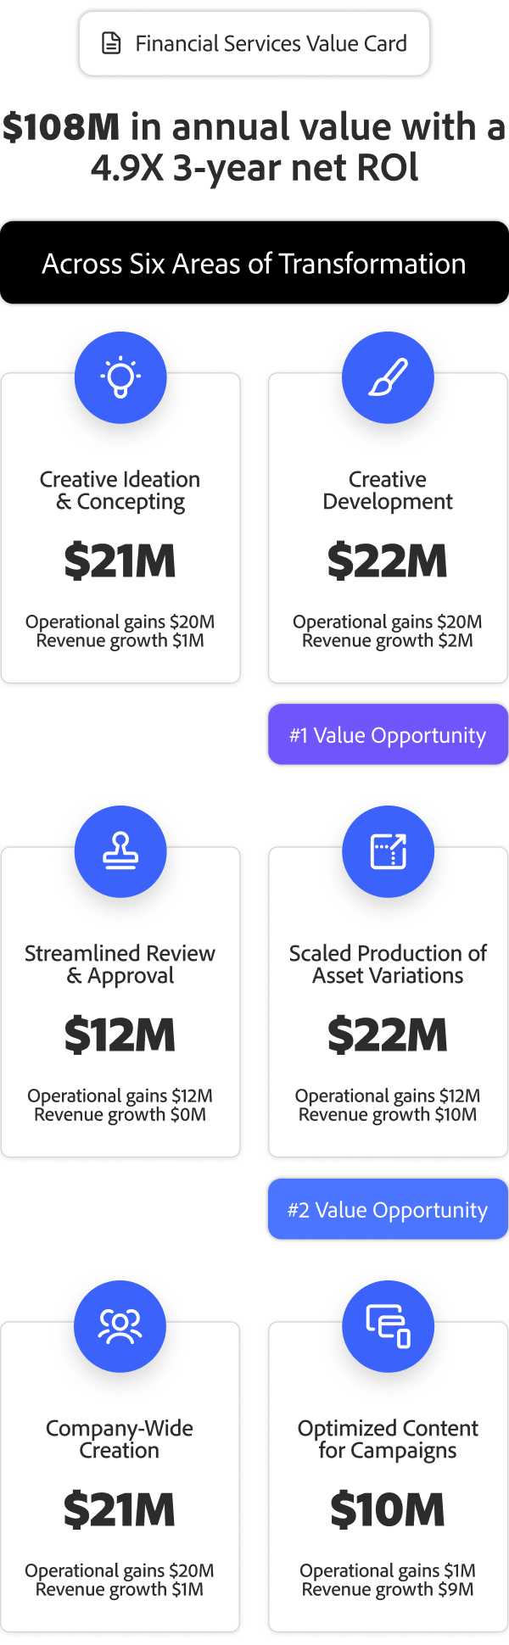Click the people icon for Company-Wide Creation

[120, 1326]
